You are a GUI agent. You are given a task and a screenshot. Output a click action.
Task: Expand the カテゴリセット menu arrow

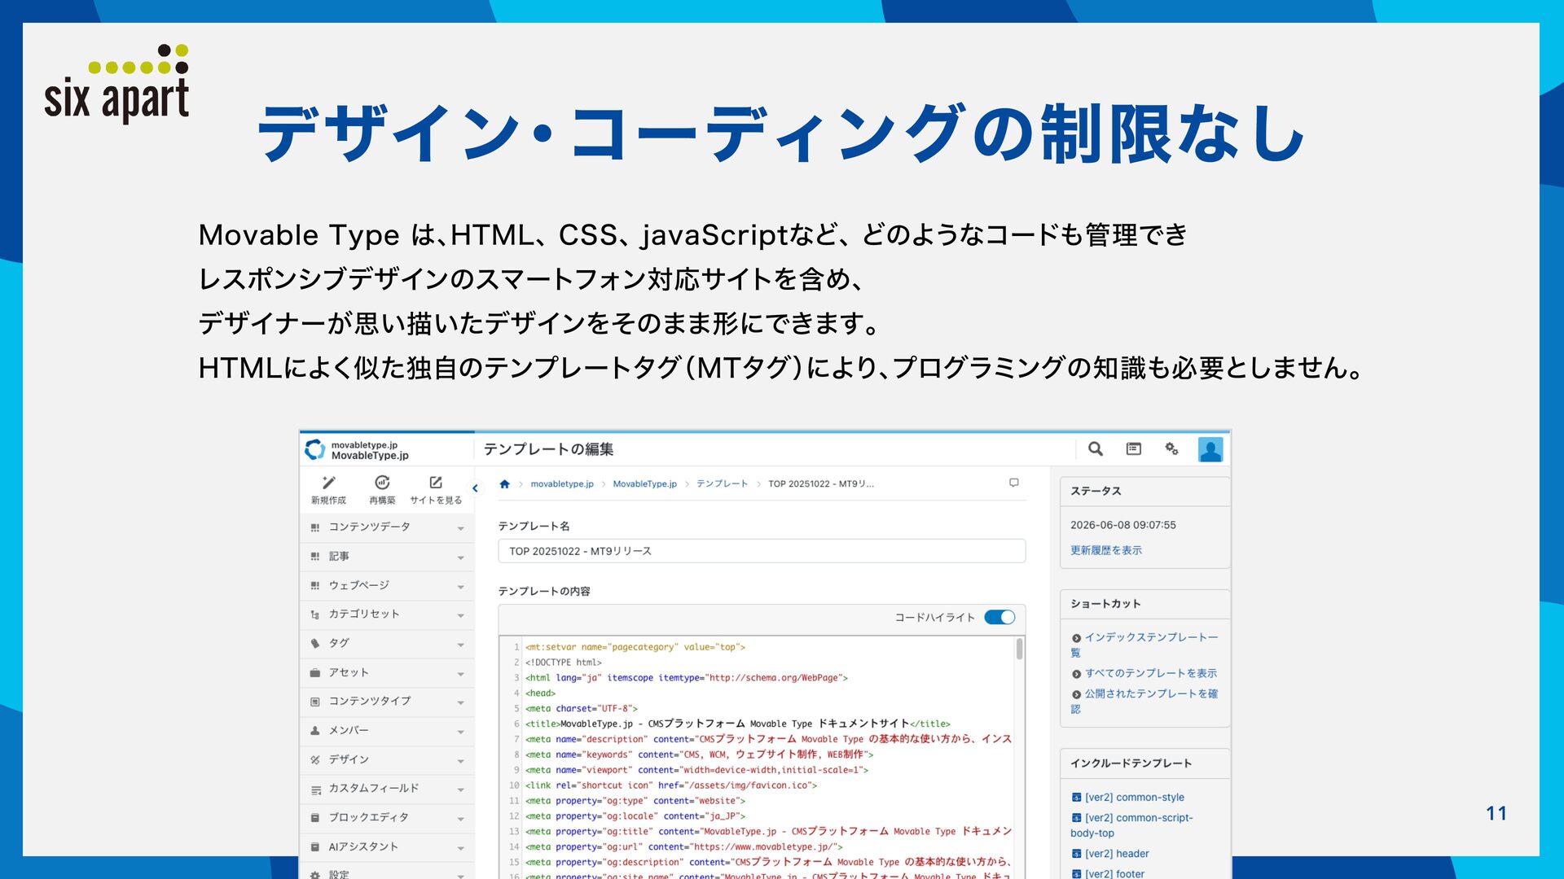461,616
